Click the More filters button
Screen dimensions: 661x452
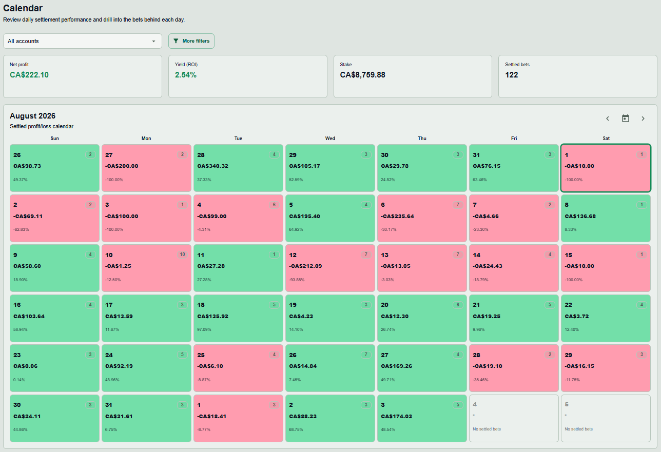click(x=191, y=41)
